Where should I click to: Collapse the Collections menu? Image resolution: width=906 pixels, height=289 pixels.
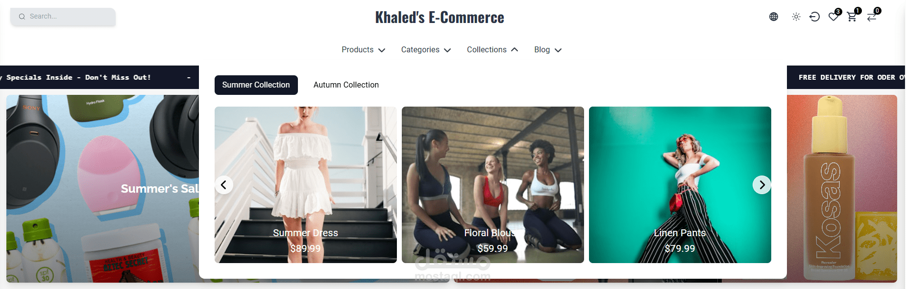point(492,50)
